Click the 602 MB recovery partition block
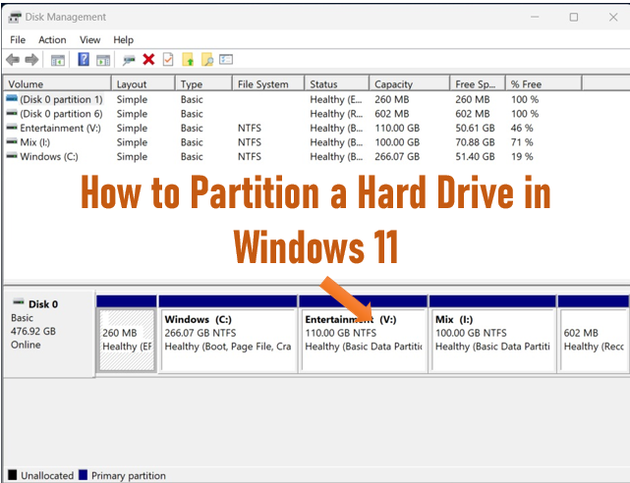This screenshot has width=630, height=483. 594,334
